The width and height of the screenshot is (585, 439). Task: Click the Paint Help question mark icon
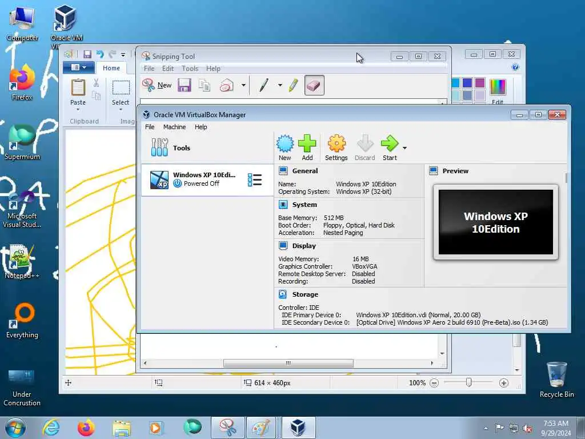coord(515,67)
